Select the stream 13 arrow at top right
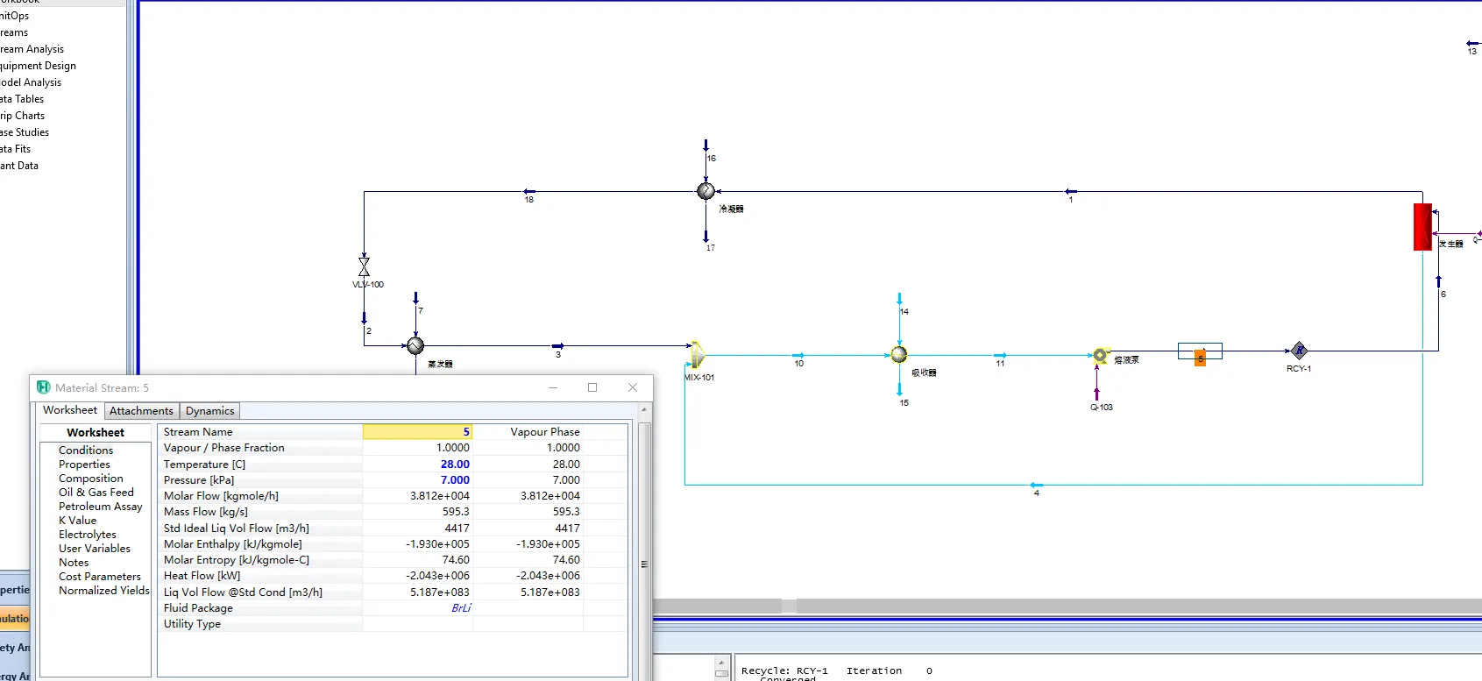The image size is (1482, 681). pyautogui.click(x=1473, y=43)
